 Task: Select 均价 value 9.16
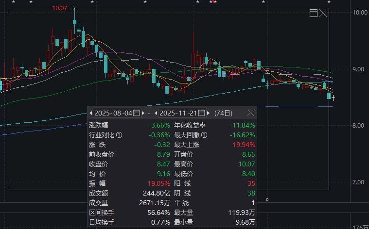(x=163, y=174)
